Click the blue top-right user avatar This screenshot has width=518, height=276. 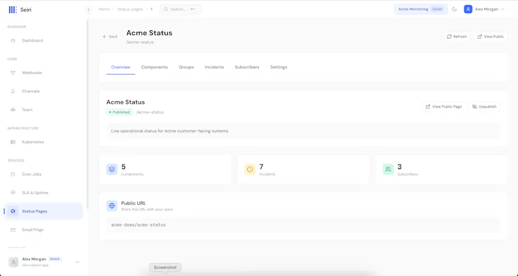pyautogui.click(x=468, y=9)
